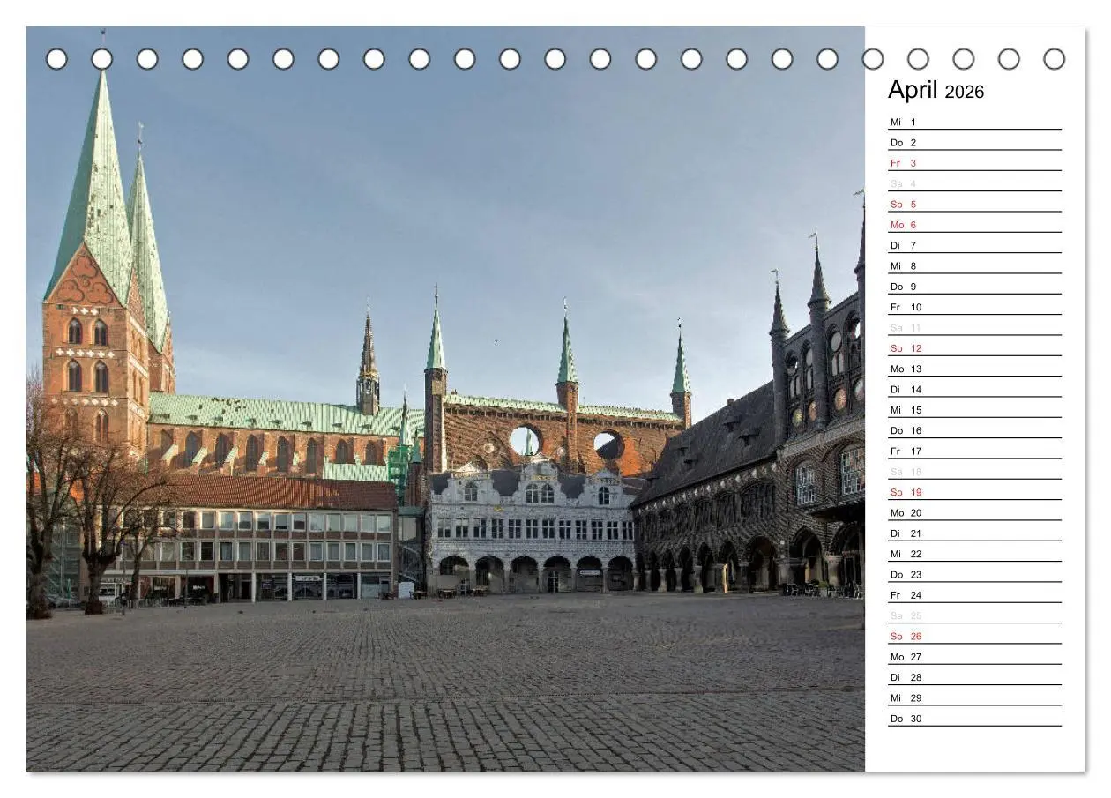The image size is (1111, 798).
Task: Select the calendar row 'Mi 8'
Action: point(974,265)
